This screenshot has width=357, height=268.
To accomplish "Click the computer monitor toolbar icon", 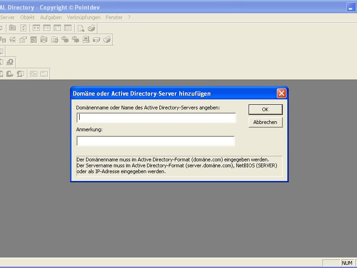I will 86,40.
